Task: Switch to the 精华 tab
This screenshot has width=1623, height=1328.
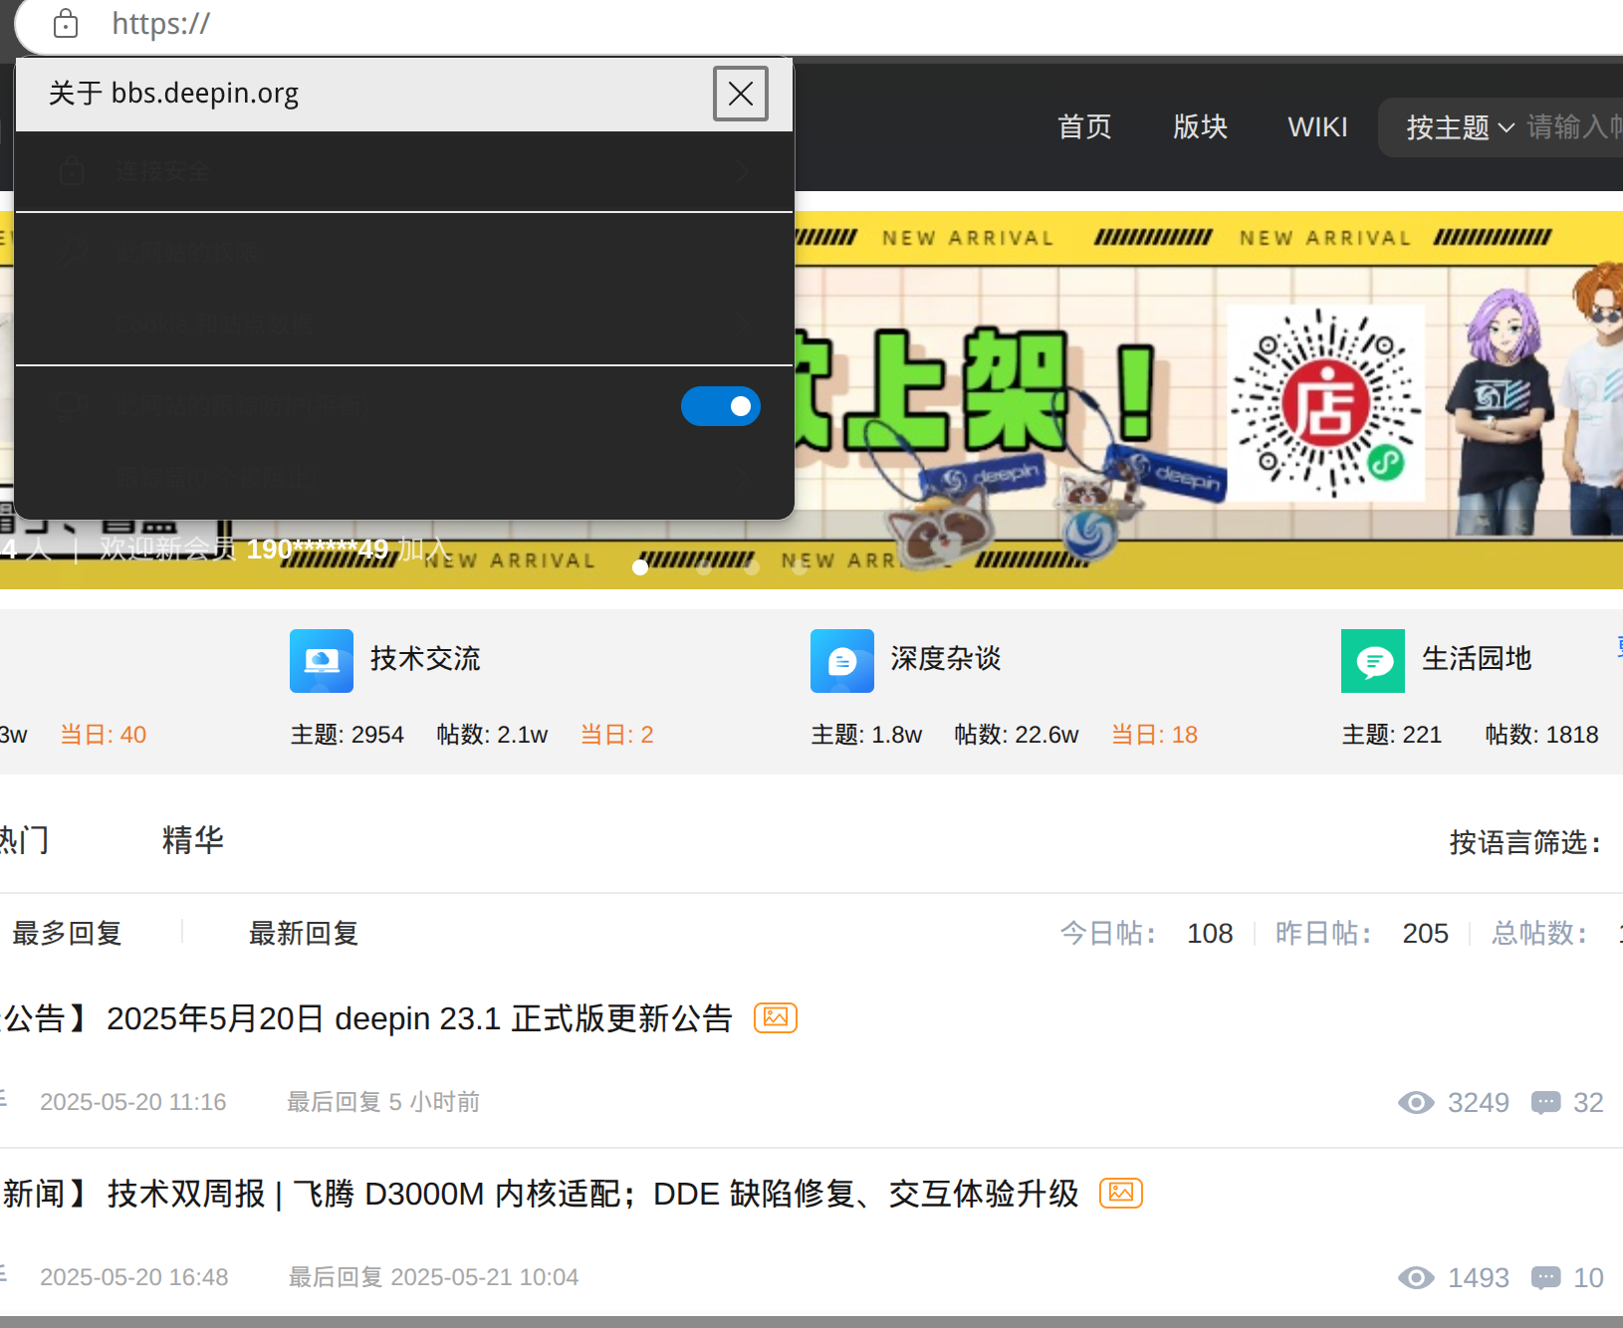Action: click(x=193, y=840)
